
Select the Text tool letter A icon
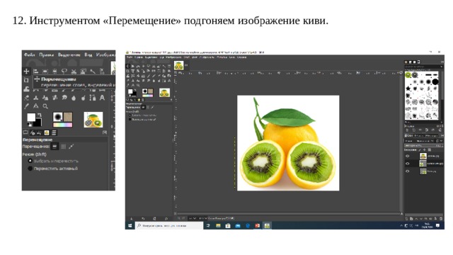coord(102,98)
